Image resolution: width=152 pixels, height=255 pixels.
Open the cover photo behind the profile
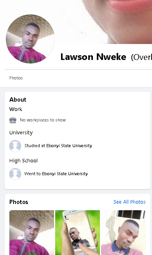[104, 21]
